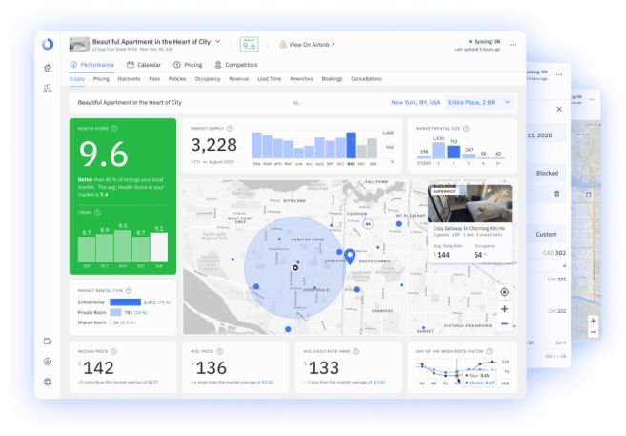Click the Avg. Price help icon

click(x=219, y=351)
